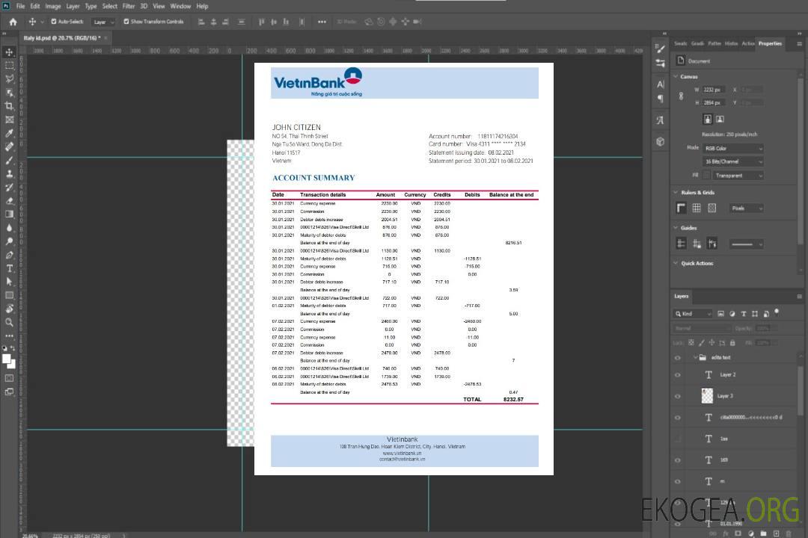Viewport: 808px width, 538px height.
Task: Open the Layer menu
Action: [73, 6]
